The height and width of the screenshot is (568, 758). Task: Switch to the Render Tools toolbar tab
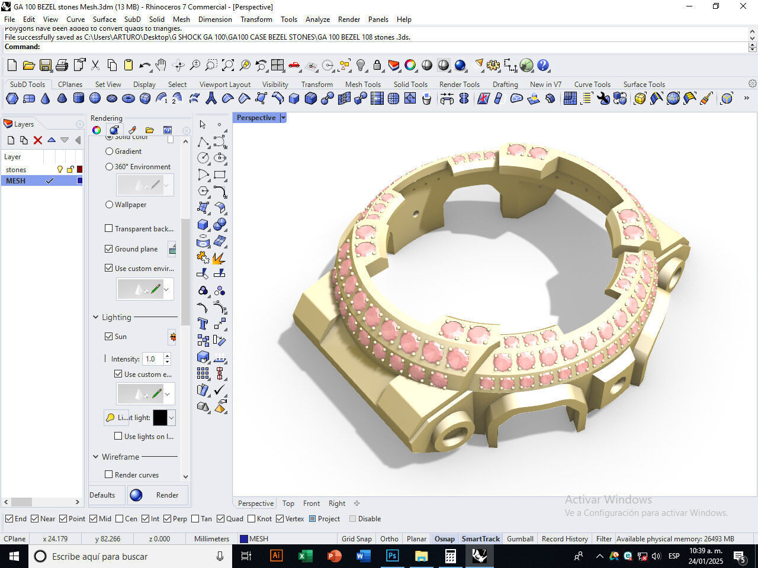(460, 85)
